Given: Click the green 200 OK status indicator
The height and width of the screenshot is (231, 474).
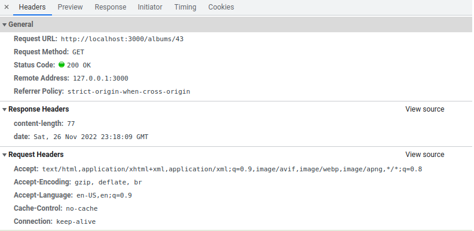Looking at the screenshot, I should [x=62, y=64].
